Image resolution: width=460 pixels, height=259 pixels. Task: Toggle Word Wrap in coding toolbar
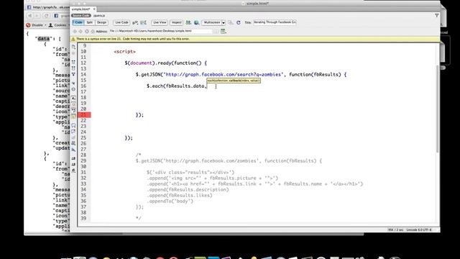[x=73, y=109]
